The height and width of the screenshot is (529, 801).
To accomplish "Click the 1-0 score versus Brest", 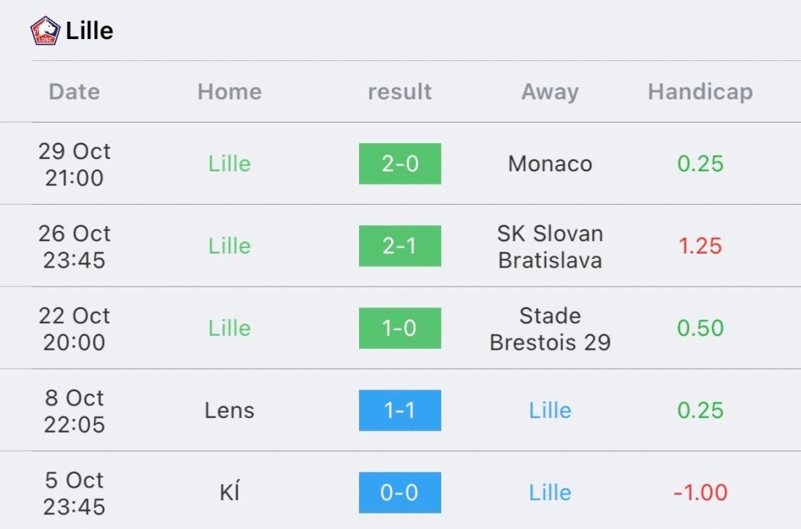I will [x=400, y=328].
